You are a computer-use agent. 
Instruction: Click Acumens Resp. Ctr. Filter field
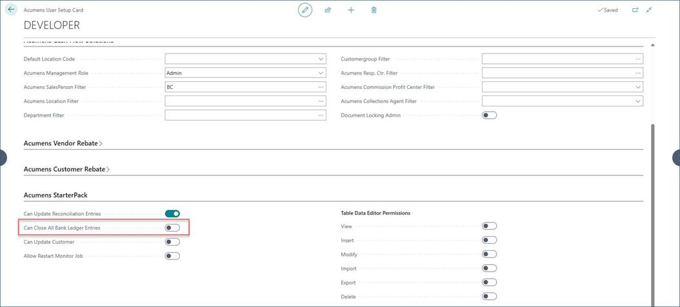coord(563,73)
